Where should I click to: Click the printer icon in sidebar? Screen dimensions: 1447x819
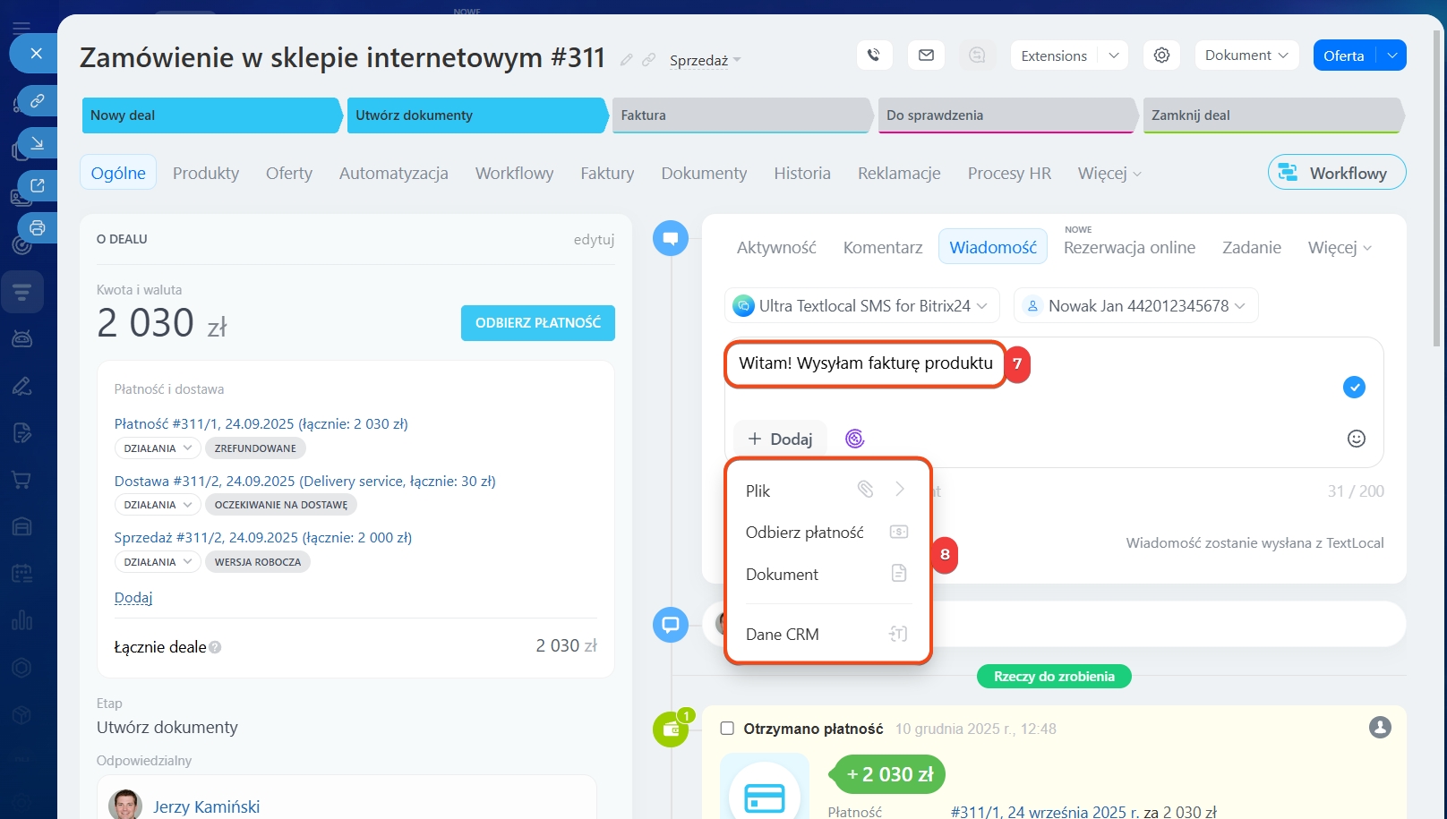[37, 228]
